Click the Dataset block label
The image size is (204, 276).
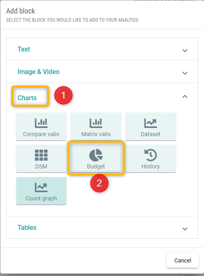150,134
